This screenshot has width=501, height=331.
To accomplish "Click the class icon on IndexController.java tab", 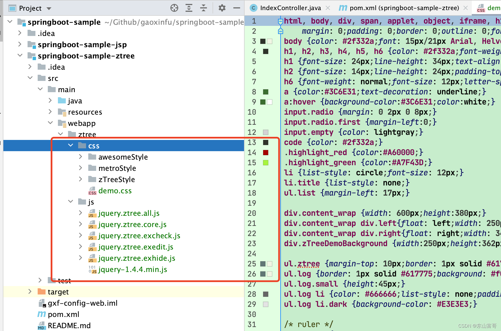I will [x=254, y=8].
